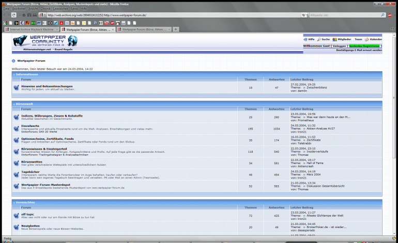Click the browser back arrow button

4,15
